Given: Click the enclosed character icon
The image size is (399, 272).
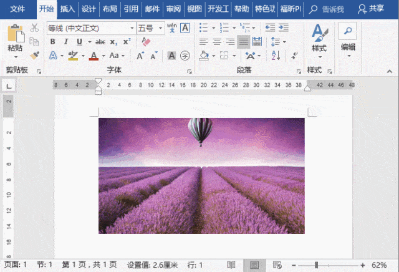Looking at the screenshot, I should 185,56.
